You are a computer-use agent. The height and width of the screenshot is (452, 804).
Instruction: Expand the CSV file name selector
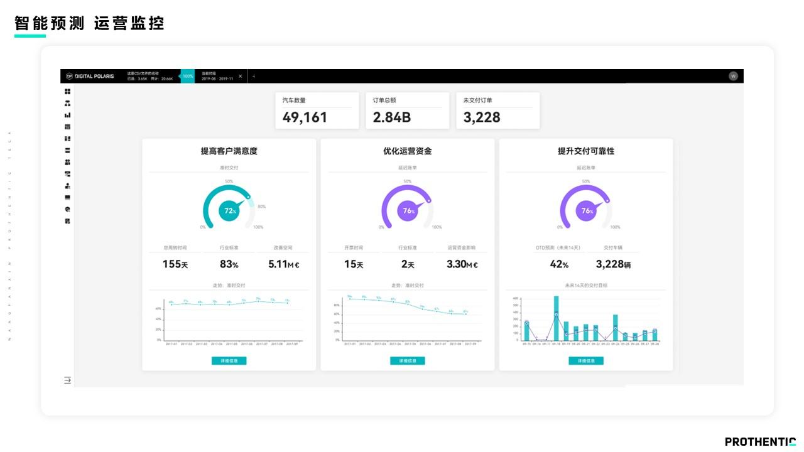(151, 75)
